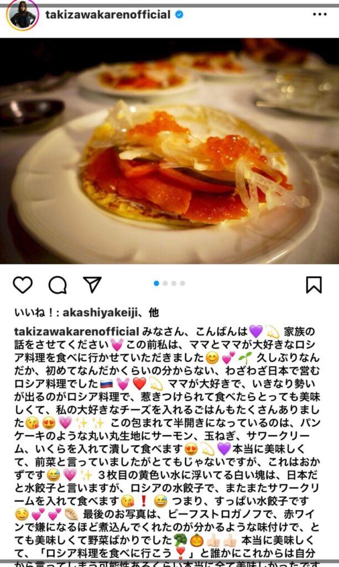
Task: View other likes via 他 link
Action: click(154, 312)
